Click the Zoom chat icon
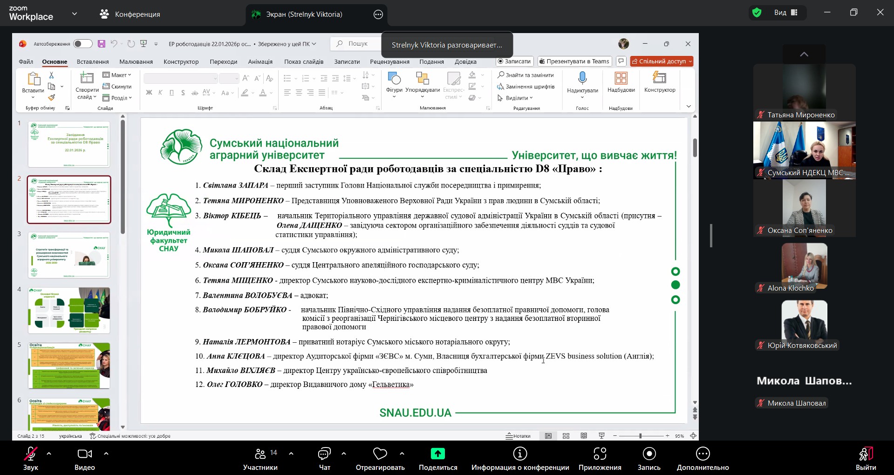This screenshot has width=894, height=475. 324,454
